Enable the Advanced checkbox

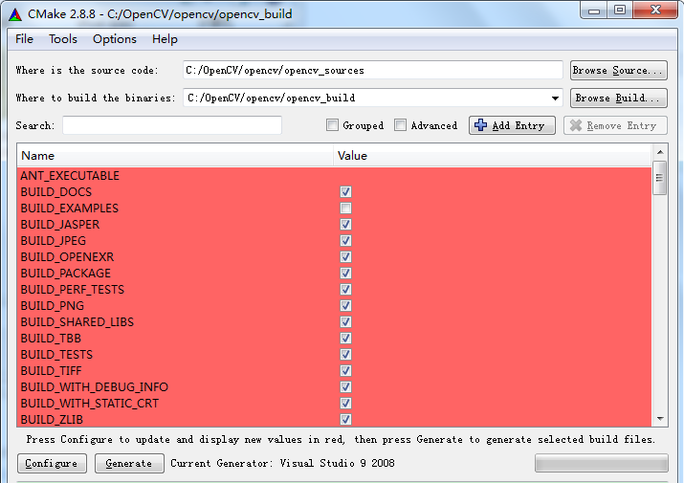400,125
